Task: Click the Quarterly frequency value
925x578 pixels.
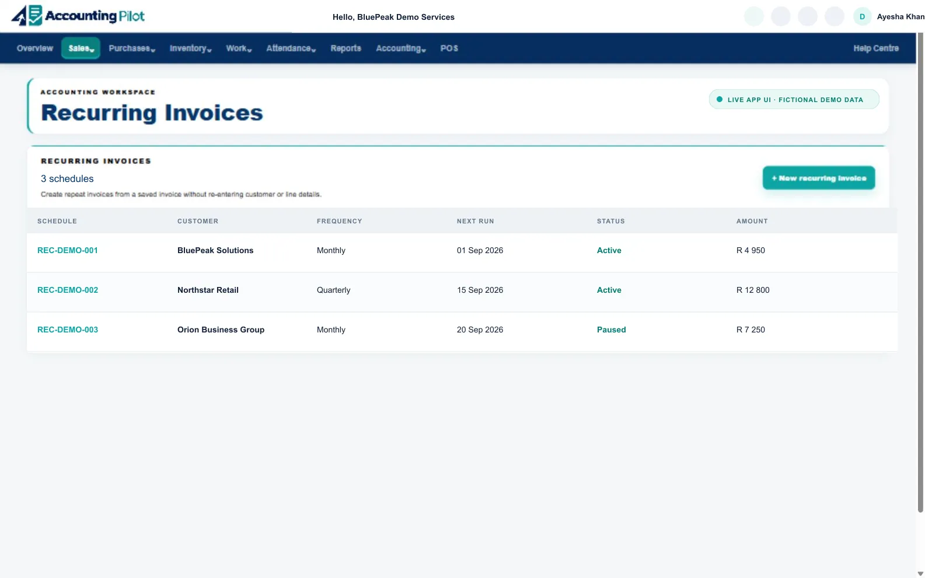Action: pos(333,290)
